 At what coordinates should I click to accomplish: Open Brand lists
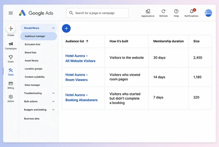[x=30, y=52]
